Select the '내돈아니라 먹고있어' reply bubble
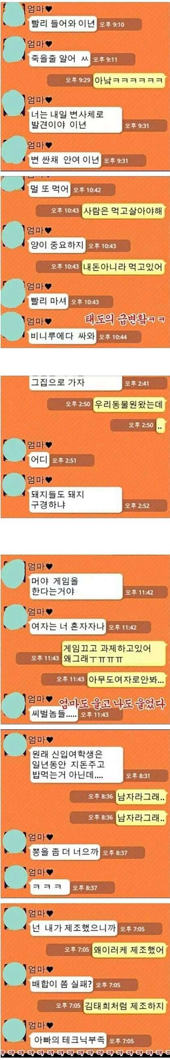170x1060 pixels. (x=123, y=267)
